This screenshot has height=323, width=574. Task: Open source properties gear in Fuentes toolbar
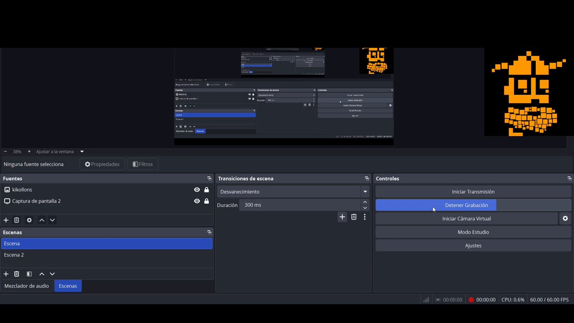(x=29, y=220)
